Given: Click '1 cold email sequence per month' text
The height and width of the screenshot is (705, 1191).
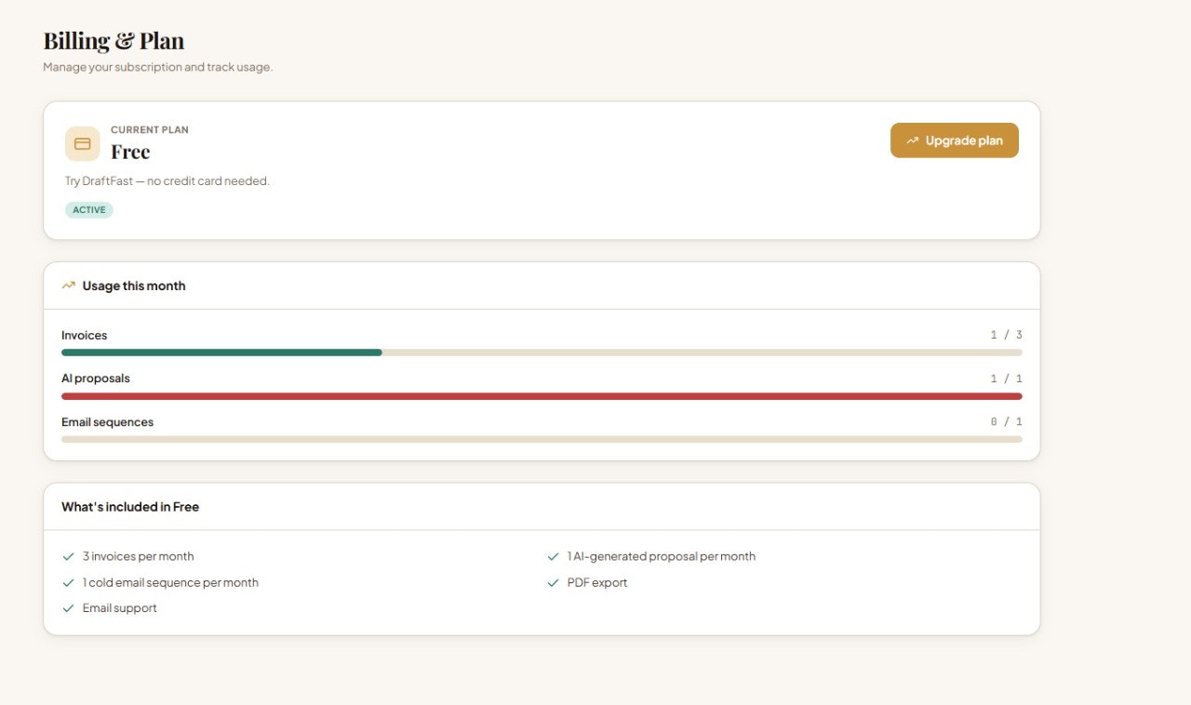Looking at the screenshot, I should 170,582.
